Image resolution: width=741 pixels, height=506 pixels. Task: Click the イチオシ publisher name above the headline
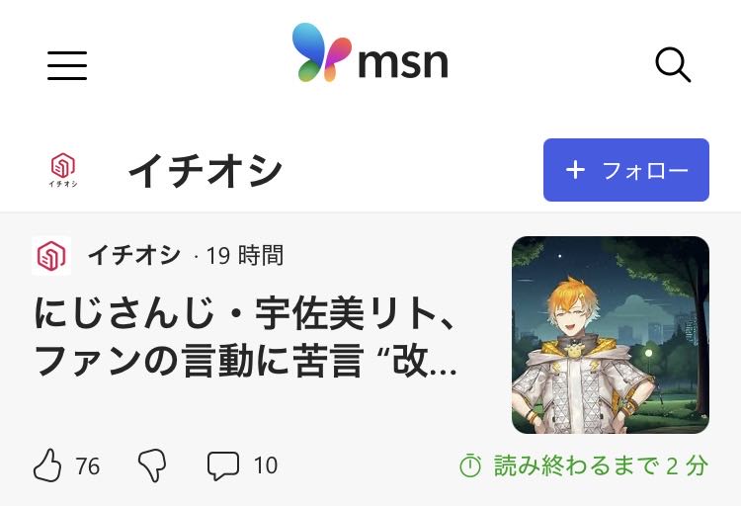click(x=134, y=255)
